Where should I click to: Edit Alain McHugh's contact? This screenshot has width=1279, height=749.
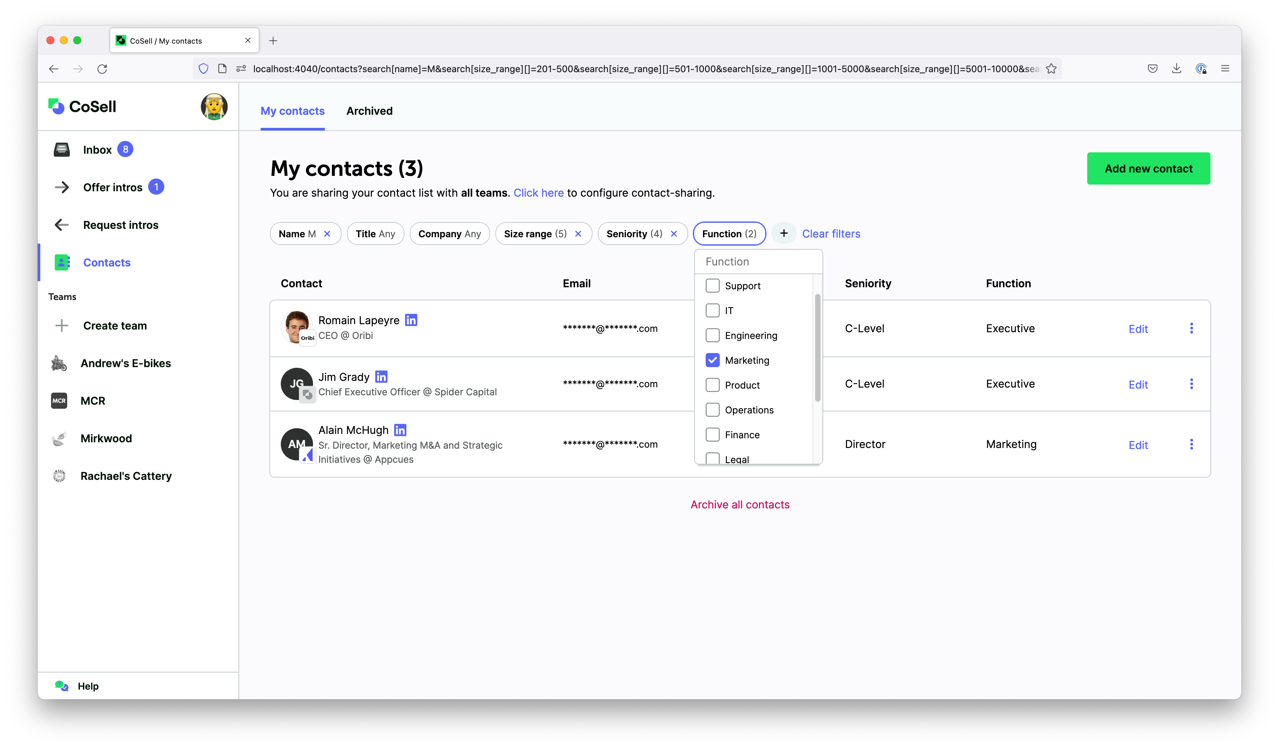1138,445
